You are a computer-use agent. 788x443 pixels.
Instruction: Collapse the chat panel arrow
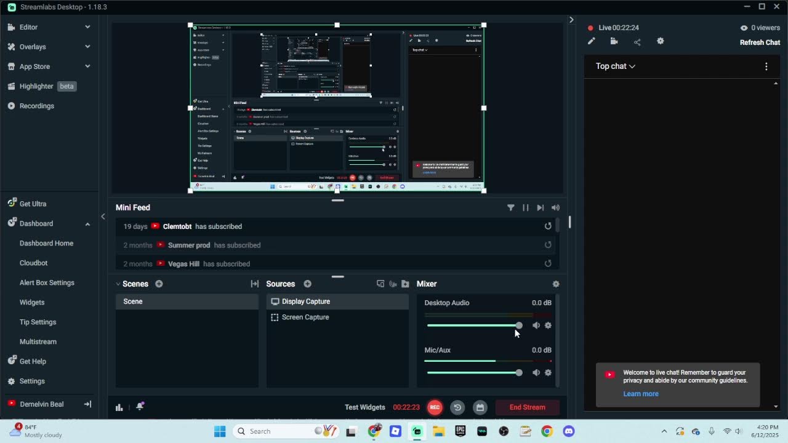tap(571, 20)
